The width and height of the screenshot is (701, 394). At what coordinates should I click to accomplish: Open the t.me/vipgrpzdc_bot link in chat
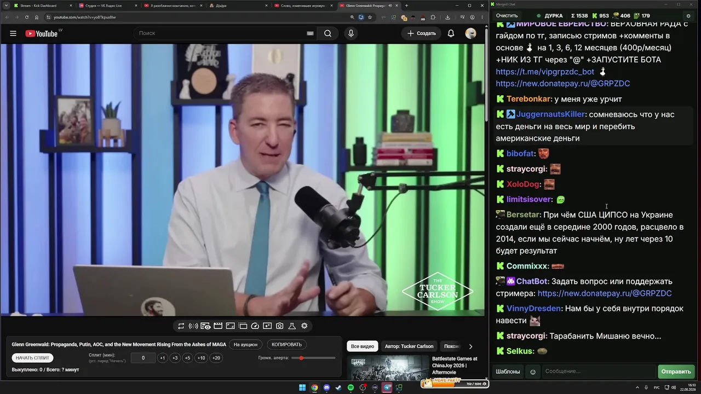point(545,72)
